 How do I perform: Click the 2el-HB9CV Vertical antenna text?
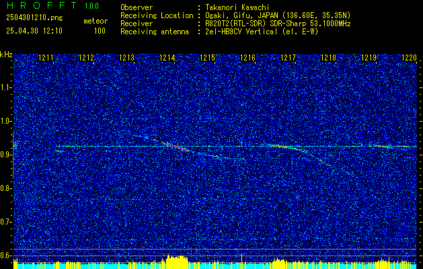(x=262, y=32)
